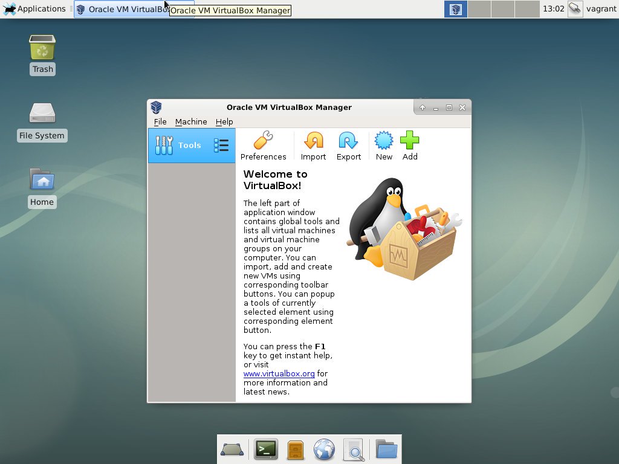Open the Tools options menu
Image resolution: width=619 pixels, height=464 pixels.
(x=221, y=145)
